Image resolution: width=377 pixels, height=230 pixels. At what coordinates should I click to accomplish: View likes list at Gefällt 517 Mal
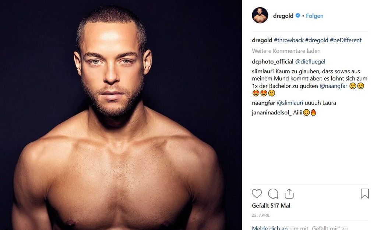(271, 205)
